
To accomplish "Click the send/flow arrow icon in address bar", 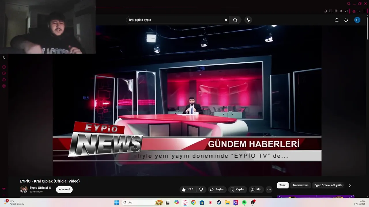I will pos(341,11).
